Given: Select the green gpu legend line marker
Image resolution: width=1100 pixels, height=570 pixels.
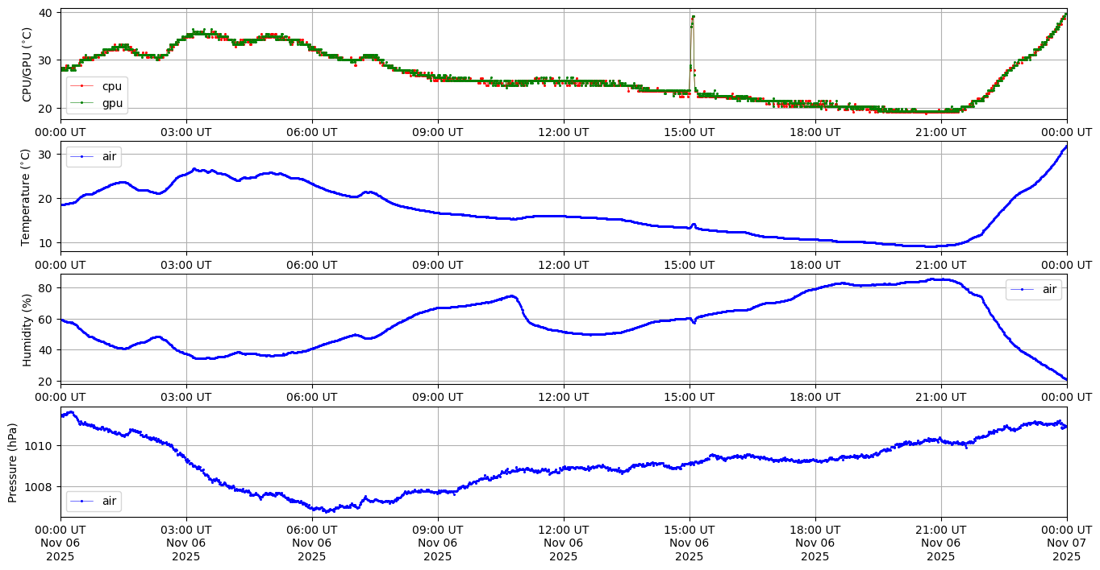Looking at the screenshot, I should 82,102.
